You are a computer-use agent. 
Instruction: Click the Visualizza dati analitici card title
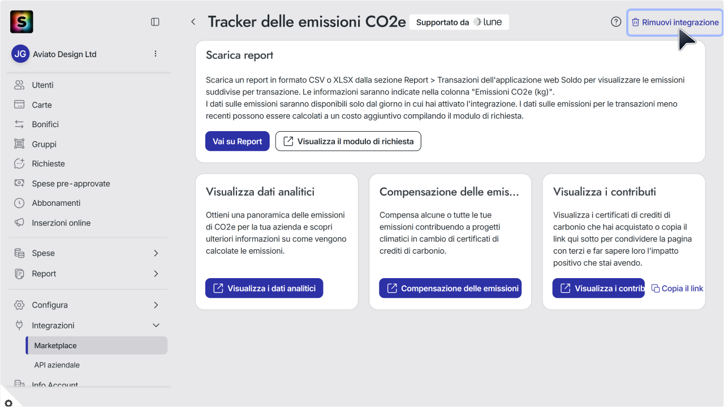pyautogui.click(x=260, y=192)
